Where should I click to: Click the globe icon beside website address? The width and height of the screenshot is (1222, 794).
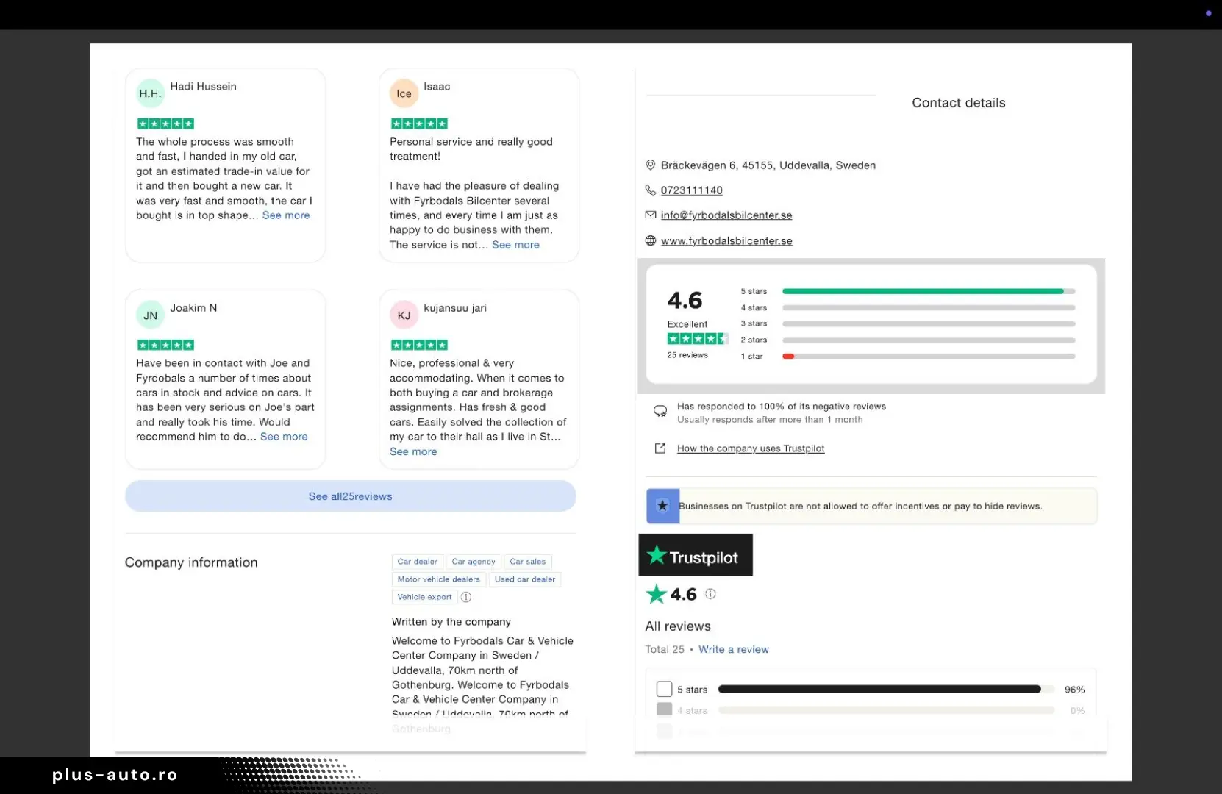(x=650, y=240)
